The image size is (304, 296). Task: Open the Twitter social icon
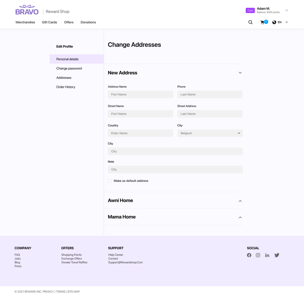[277, 255]
